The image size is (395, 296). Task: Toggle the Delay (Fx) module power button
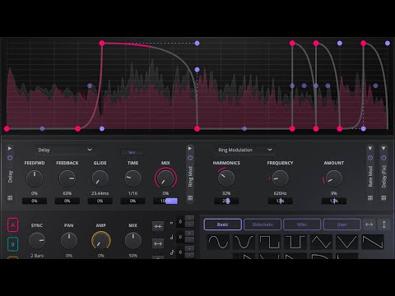pyautogui.click(x=383, y=158)
